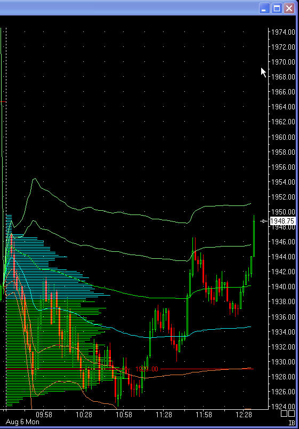Select the 11:58 time axis label
This screenshot has height=429, width=299.
pyautogui.click(x=204, y=415)
